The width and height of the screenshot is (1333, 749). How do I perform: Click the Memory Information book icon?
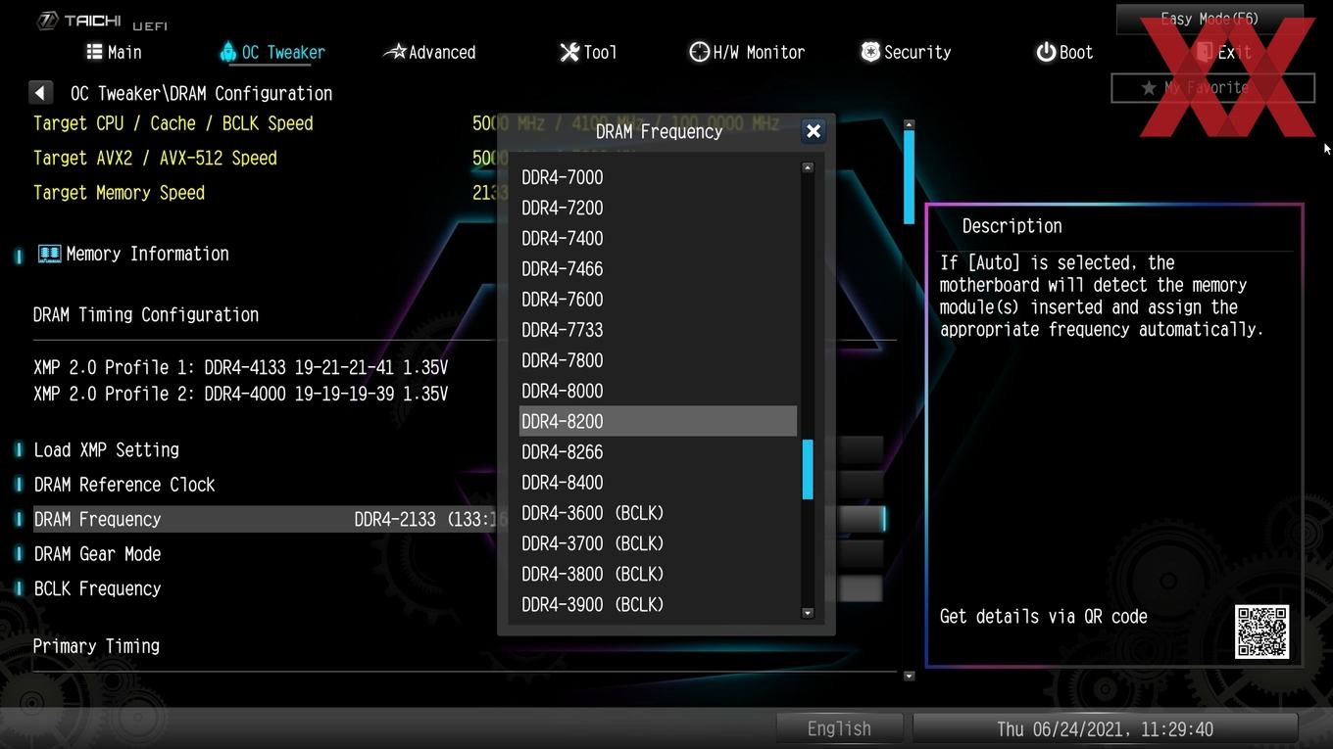(x=49, y=254)
